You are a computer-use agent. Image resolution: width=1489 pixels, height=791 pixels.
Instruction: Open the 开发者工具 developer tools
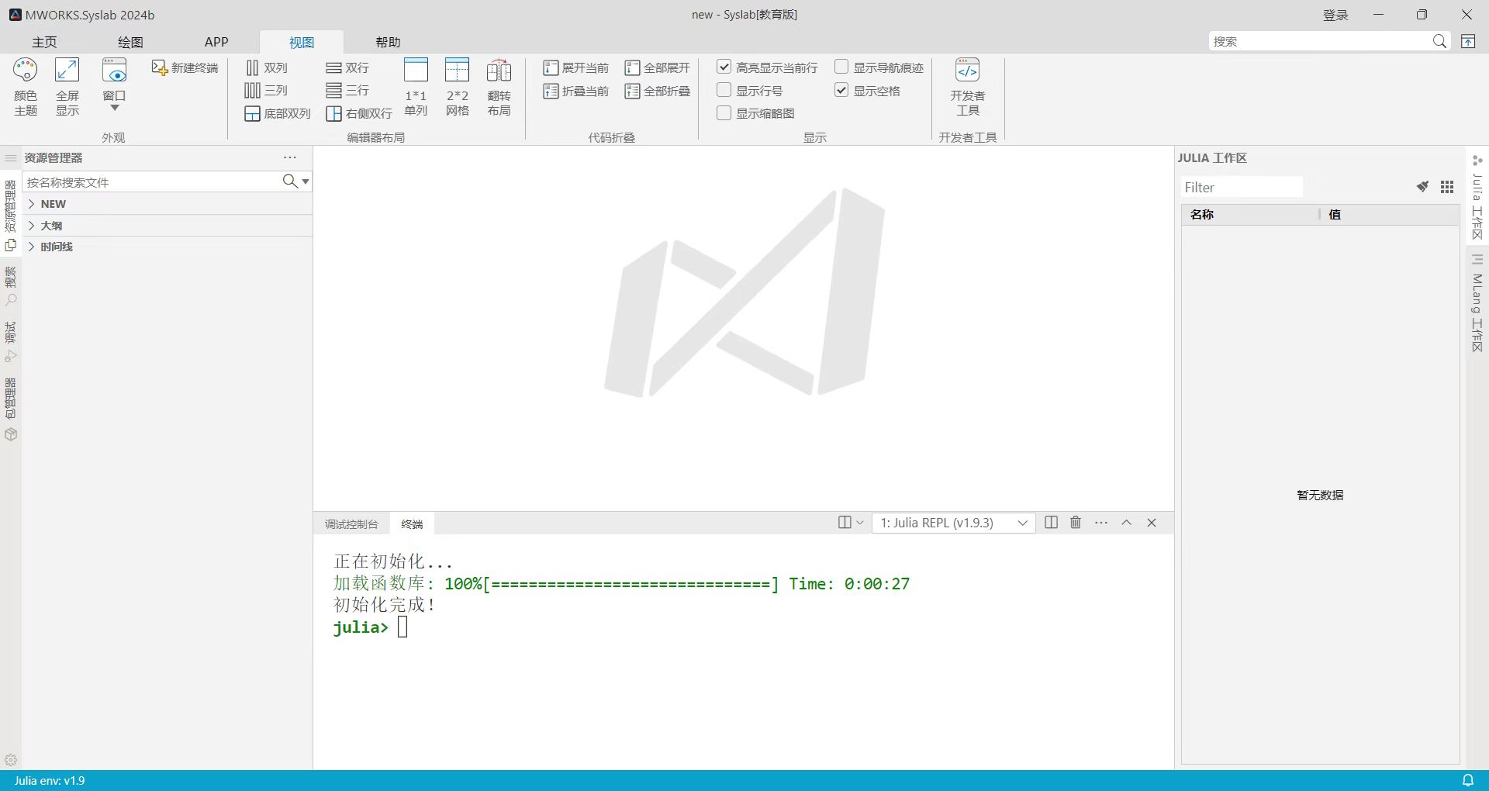968,86
